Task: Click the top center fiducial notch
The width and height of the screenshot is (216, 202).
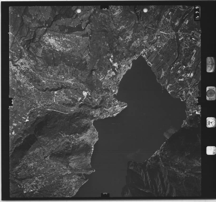Action: click(x=105, y=7)
